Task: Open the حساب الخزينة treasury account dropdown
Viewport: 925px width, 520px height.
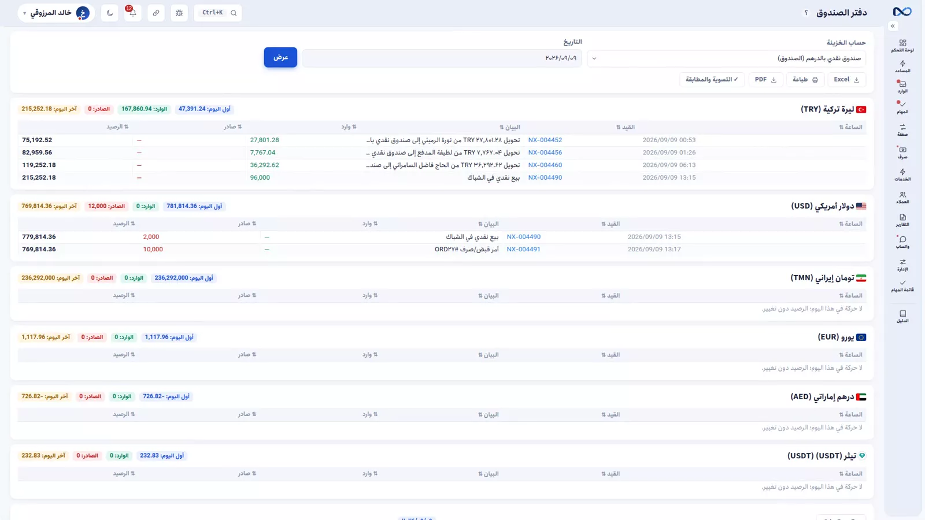Action: tap(727, 58)
